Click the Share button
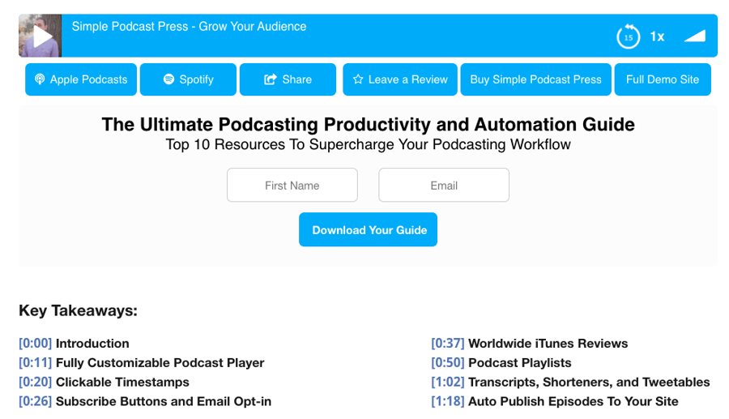 [288, 79]
